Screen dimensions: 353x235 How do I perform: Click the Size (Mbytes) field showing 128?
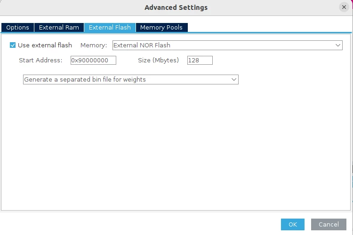coord(200,60)
